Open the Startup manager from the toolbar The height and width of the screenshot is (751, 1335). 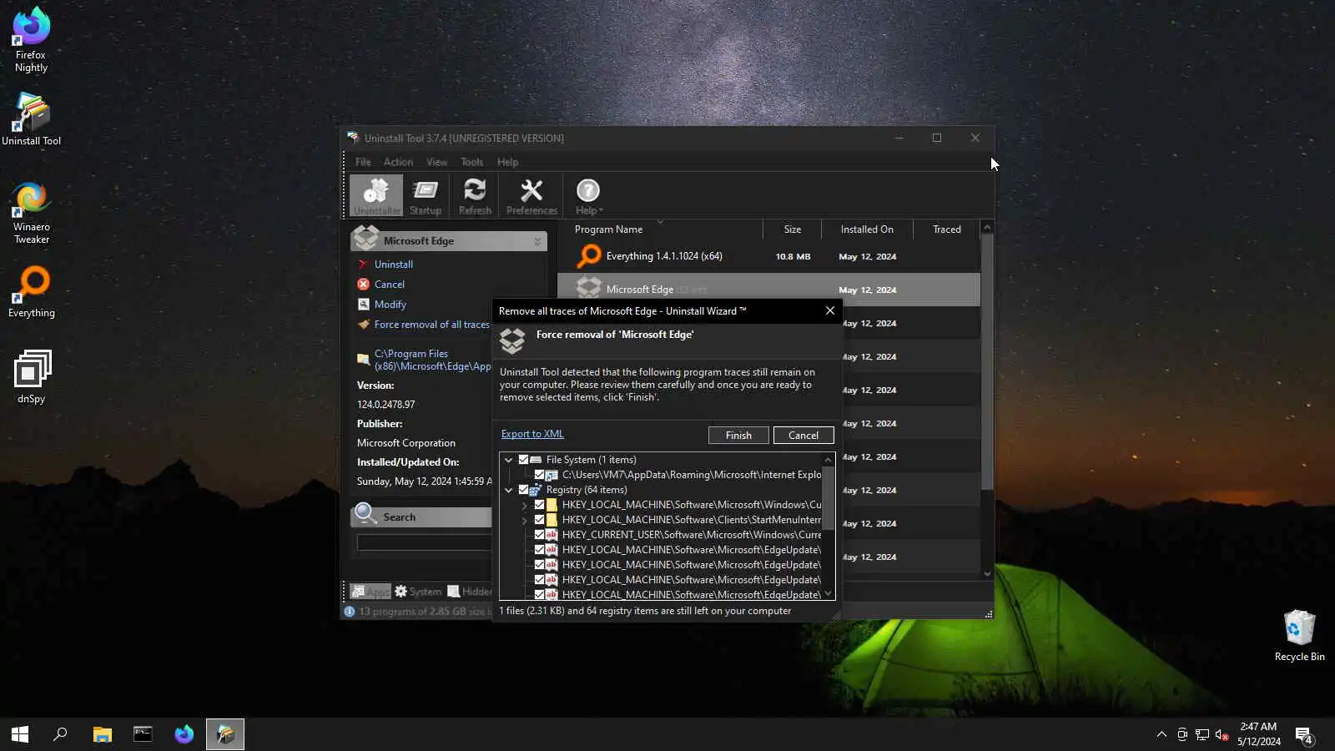(x=426, y=196)
